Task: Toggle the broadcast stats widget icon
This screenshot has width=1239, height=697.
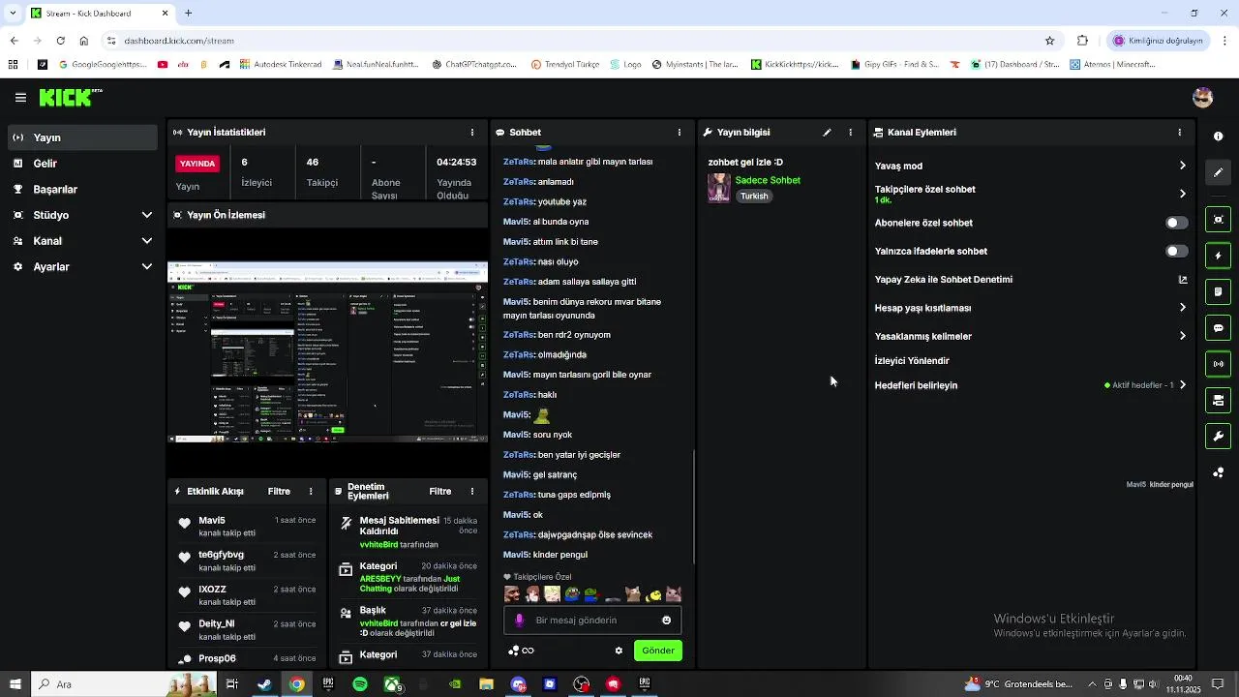Action: [x=1219, y=364]
